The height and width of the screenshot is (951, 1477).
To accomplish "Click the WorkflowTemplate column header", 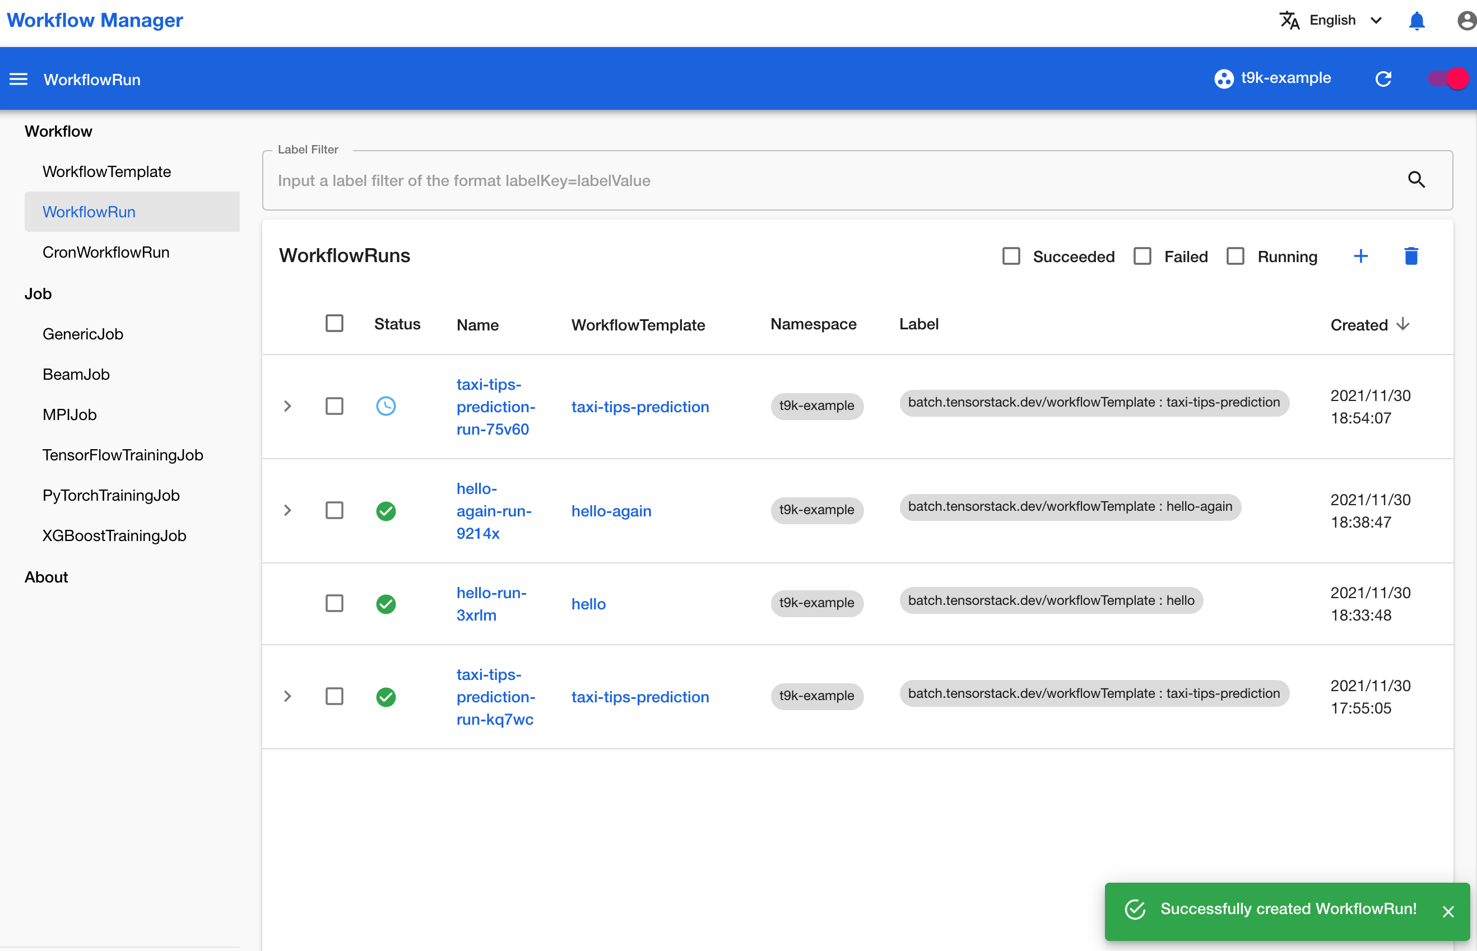I will 638,325.
